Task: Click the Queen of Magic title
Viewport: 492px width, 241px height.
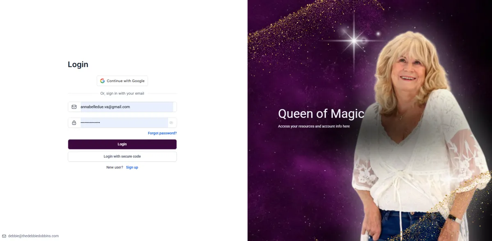Action: (x=321, y=114)
